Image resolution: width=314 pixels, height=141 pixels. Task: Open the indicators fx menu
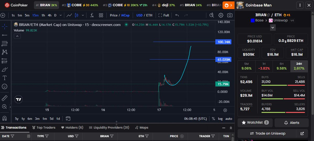tap(92, 15)
